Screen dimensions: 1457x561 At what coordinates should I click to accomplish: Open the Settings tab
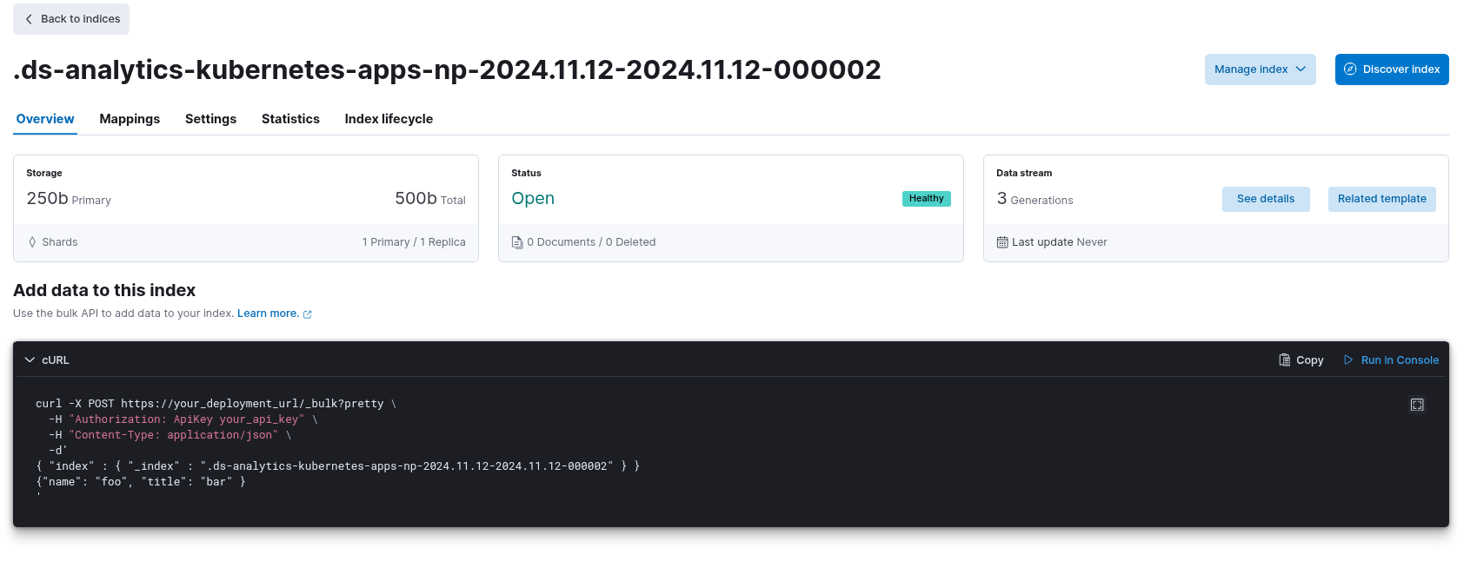coord(210,119)
